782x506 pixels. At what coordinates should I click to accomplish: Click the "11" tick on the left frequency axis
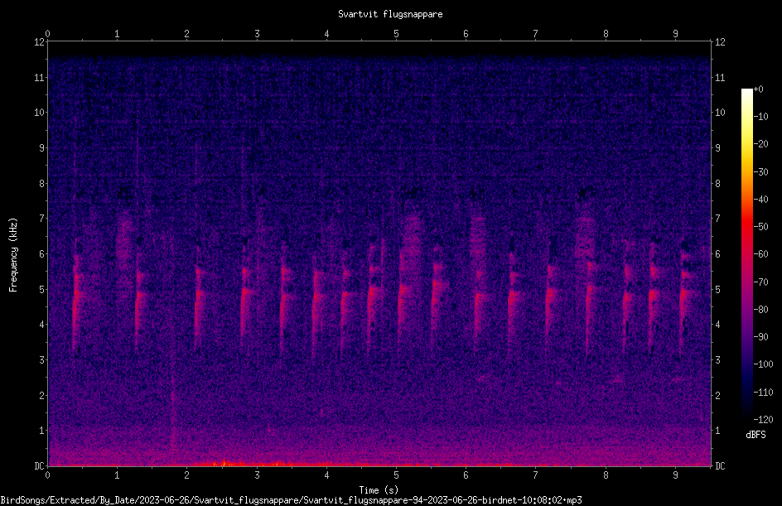(x=39, y=77)
